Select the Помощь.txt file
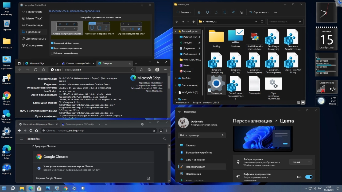Image resolution: width=342 pixels, height=192 pixels. 254,85
